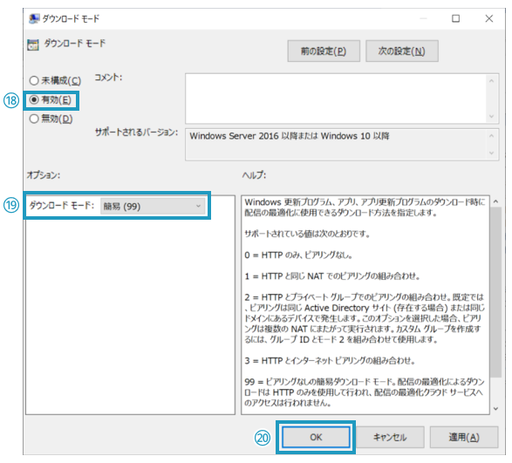Close the ダウンロード モード dialog window
Screen dimensions: 512x463
(x=488, y=18)
